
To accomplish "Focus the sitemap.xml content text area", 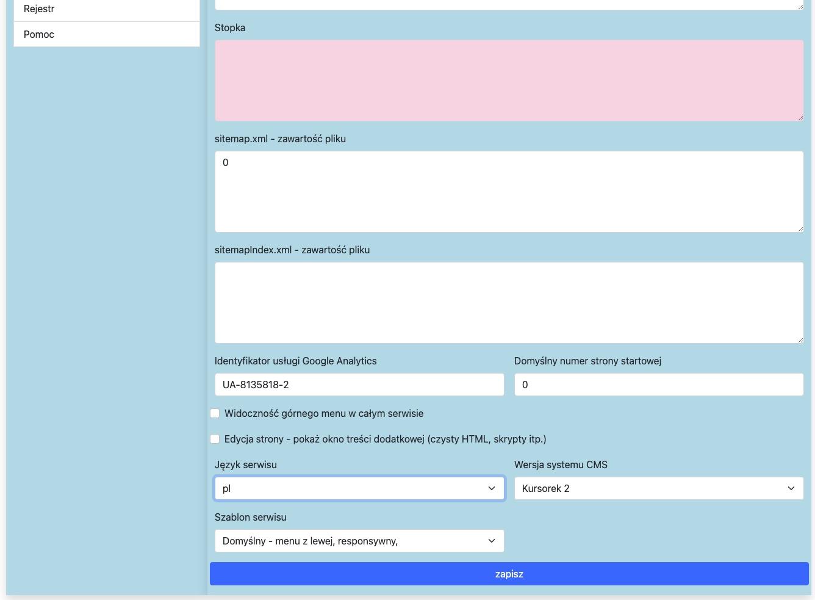I will pos(509,192).
